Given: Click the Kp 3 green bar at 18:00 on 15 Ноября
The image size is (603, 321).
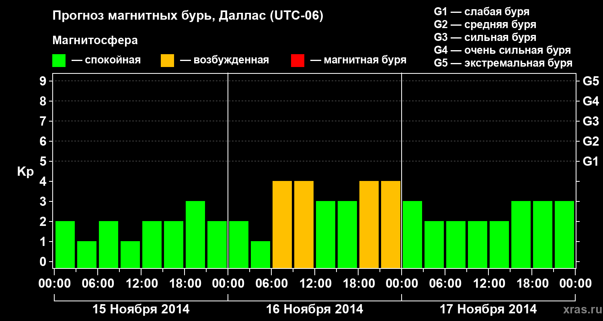Looking at the screenshot, I should click(x=195, y=234).
